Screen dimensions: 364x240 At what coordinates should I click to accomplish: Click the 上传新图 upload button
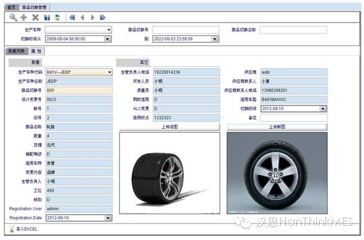point(277,127)
